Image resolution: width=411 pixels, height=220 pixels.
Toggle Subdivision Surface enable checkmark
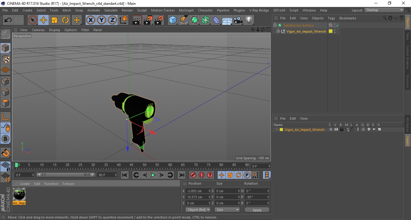(338, 25)
